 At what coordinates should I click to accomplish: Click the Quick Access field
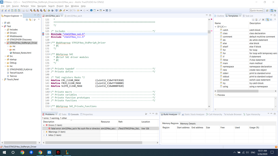[x=256, y=11]
